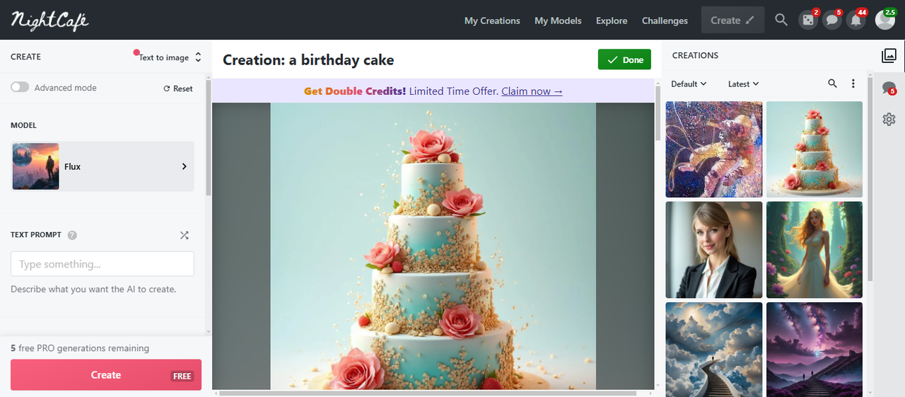Click the Flux model thumbnail image
Screen dimensions: 905x397
(35, 166)
